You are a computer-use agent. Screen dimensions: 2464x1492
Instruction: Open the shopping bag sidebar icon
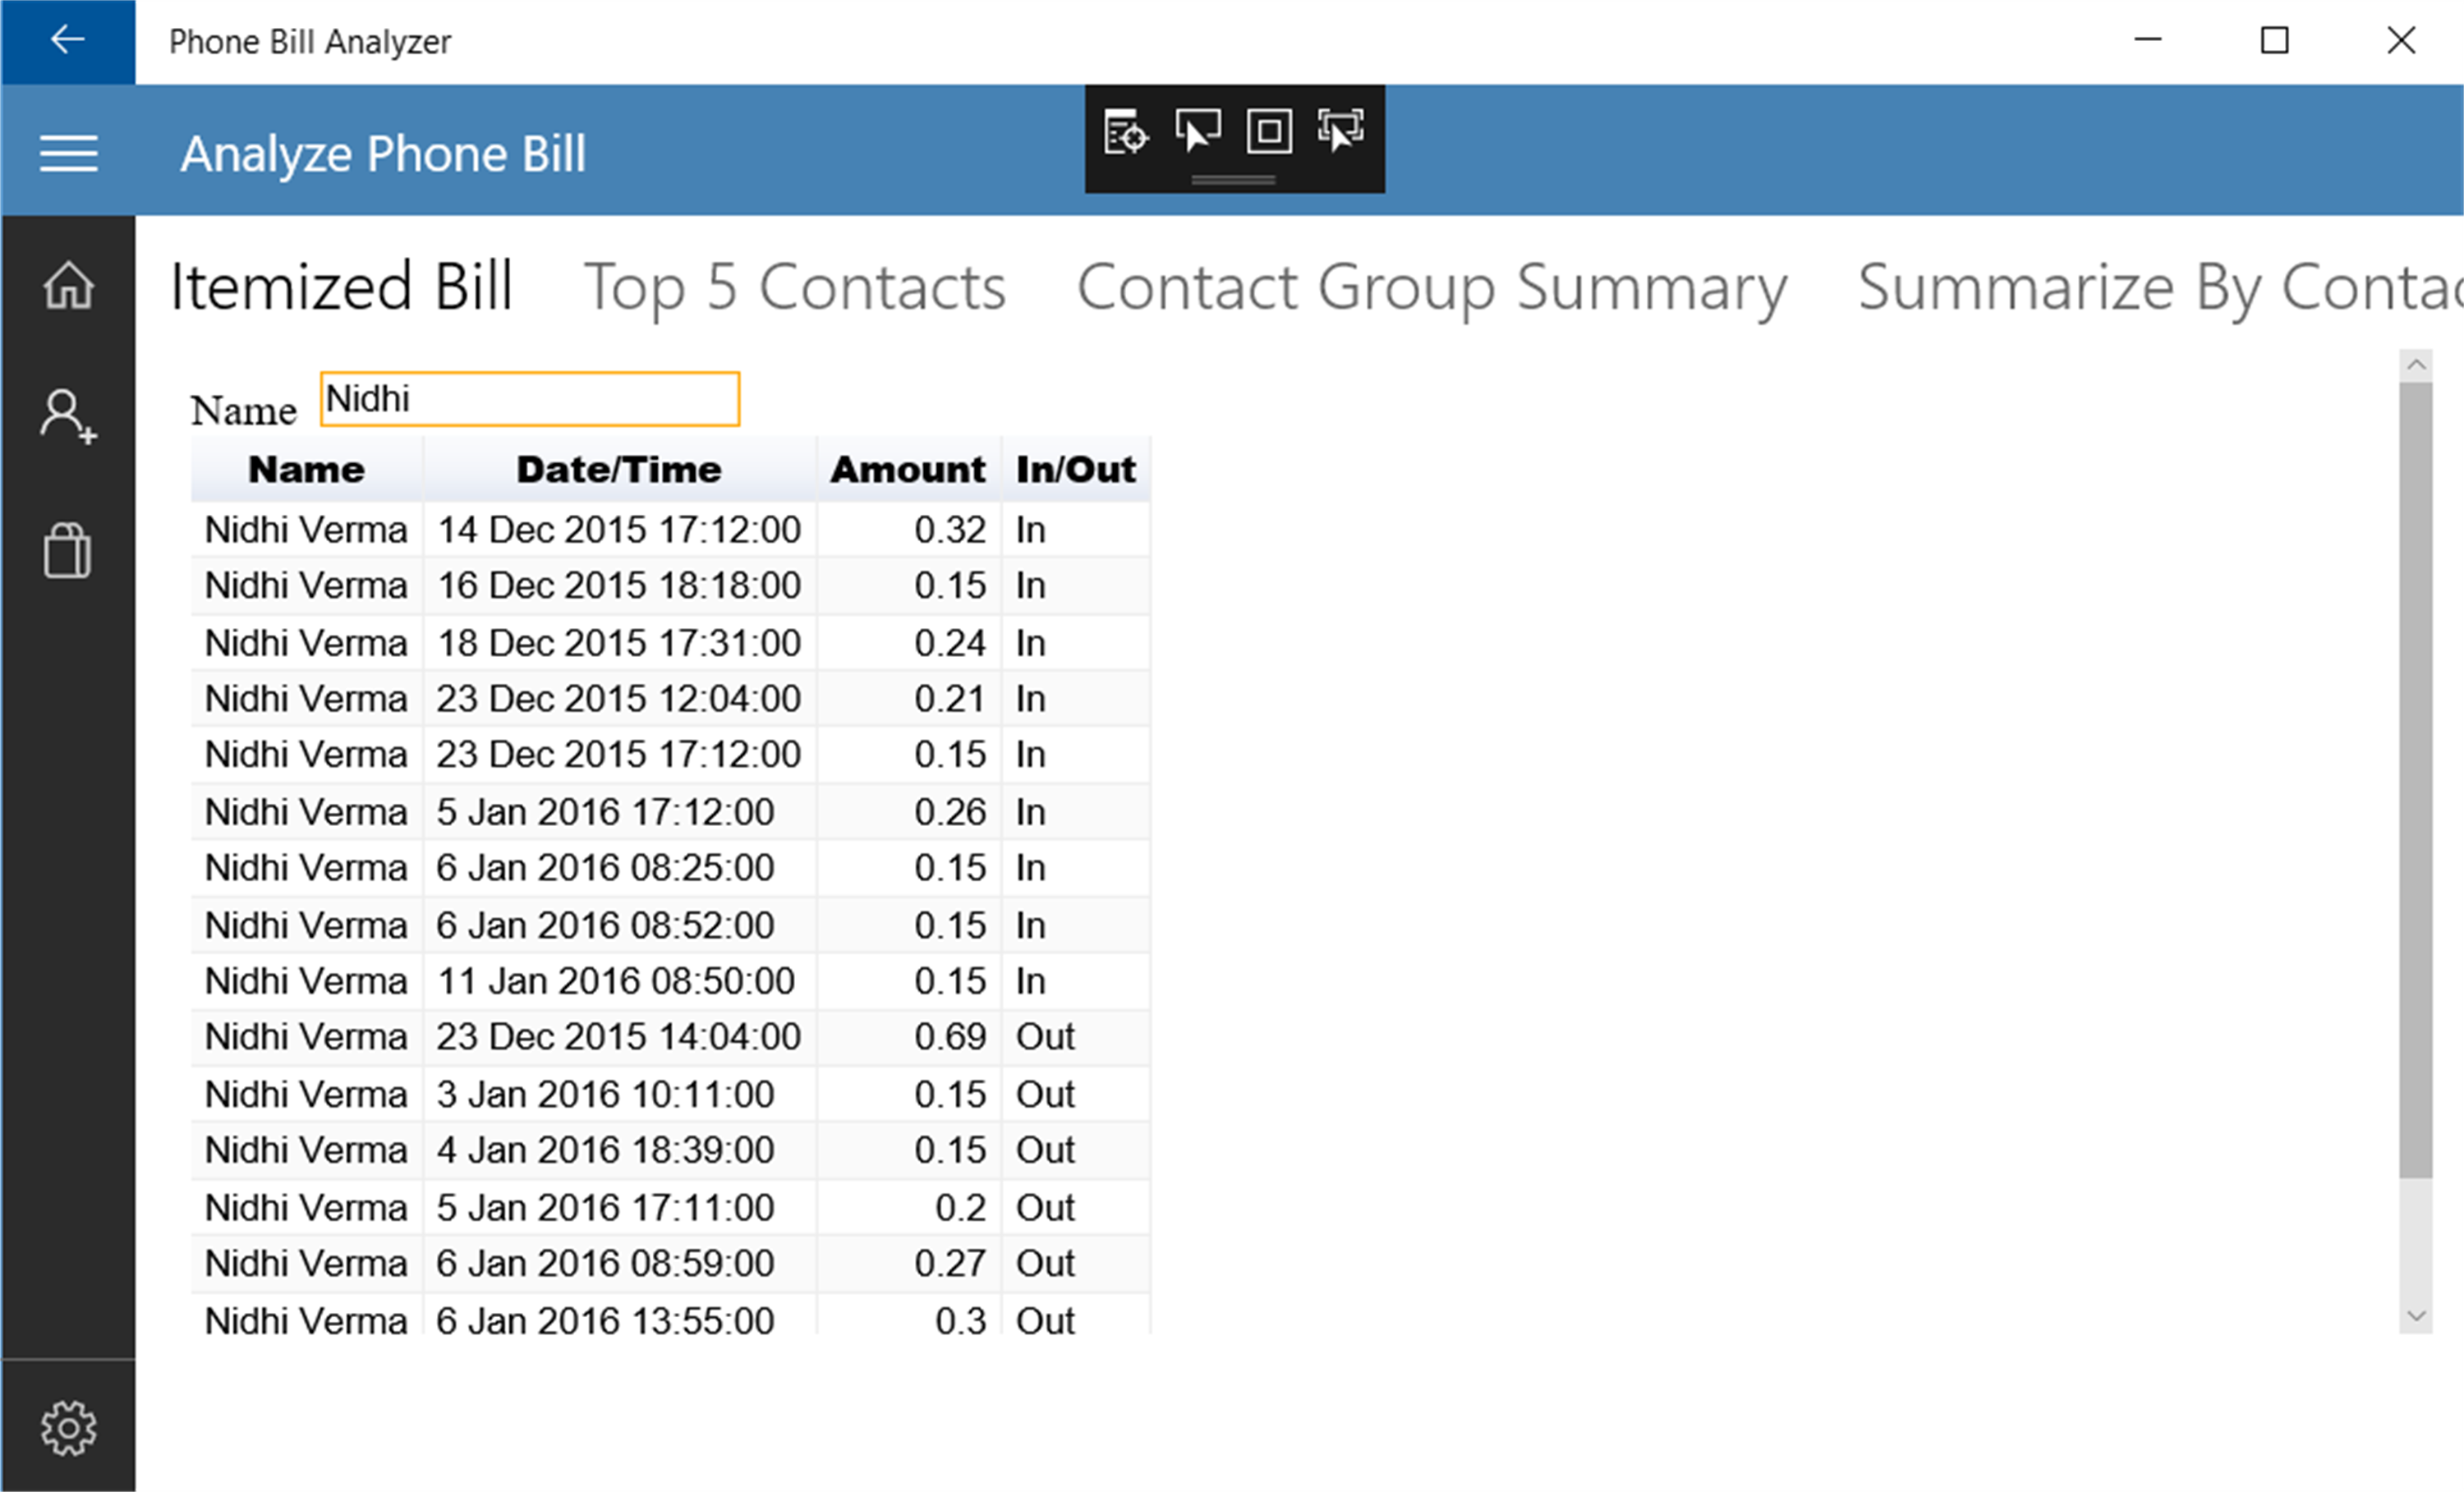(68, 550)
